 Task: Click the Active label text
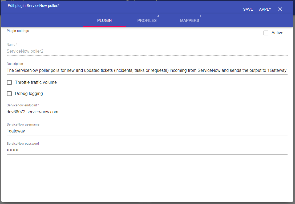[x=277, y=33]
